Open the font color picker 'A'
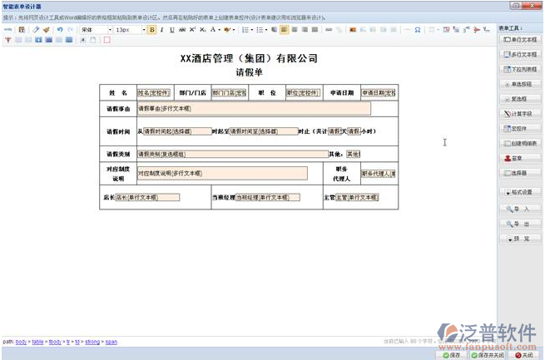This screenshot has width=545, height=360. tap(214, 30)
